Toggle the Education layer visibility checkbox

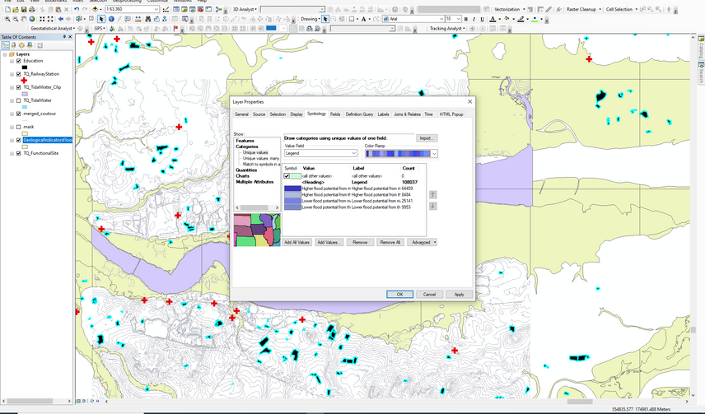pos(18,61)
